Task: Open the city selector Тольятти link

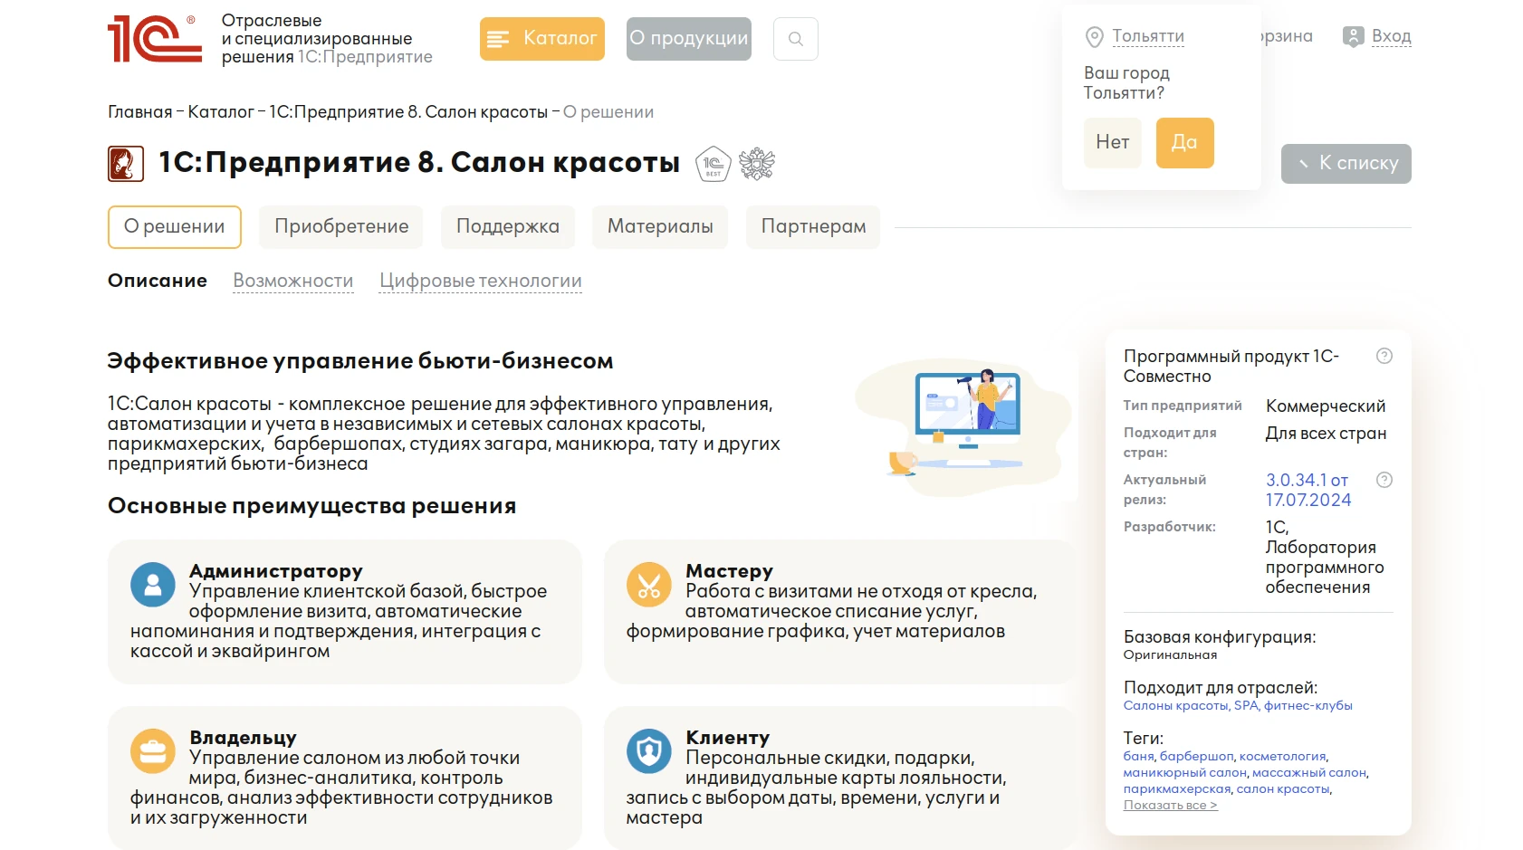Action: 1148,36
